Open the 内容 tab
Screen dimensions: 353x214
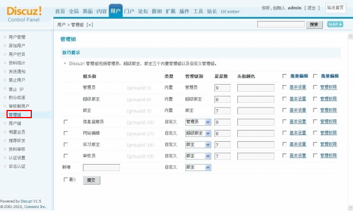102,11
